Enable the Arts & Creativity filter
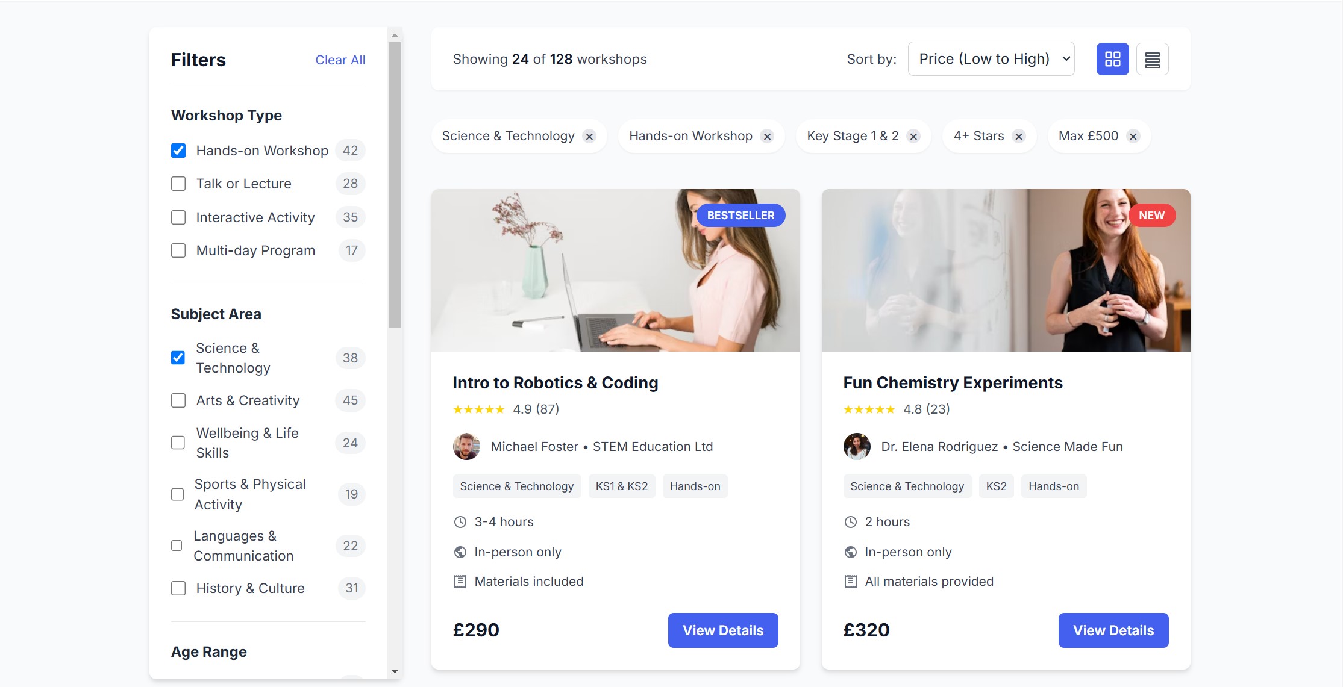1343x687 pixels. click(178, 400)
